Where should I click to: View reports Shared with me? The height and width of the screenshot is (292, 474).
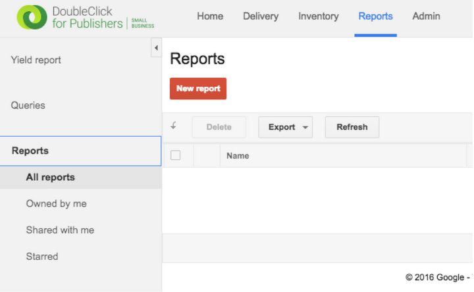tap(60, 230)
